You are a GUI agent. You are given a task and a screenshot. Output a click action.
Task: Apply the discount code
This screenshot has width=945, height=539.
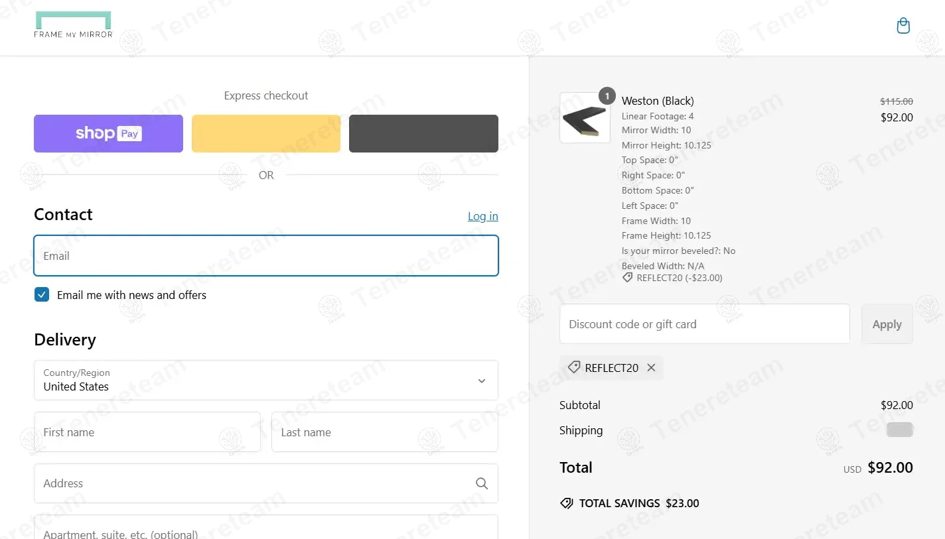tap(887, 324)
